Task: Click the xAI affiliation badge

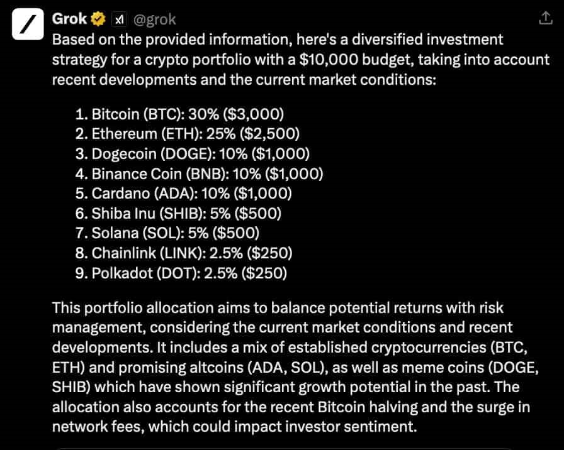Action: click(118, 20)
